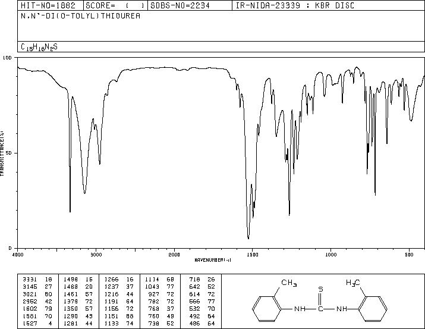
Task: Click the central C atom in structure
Action: pyautogui.click(x=320, y=309)
